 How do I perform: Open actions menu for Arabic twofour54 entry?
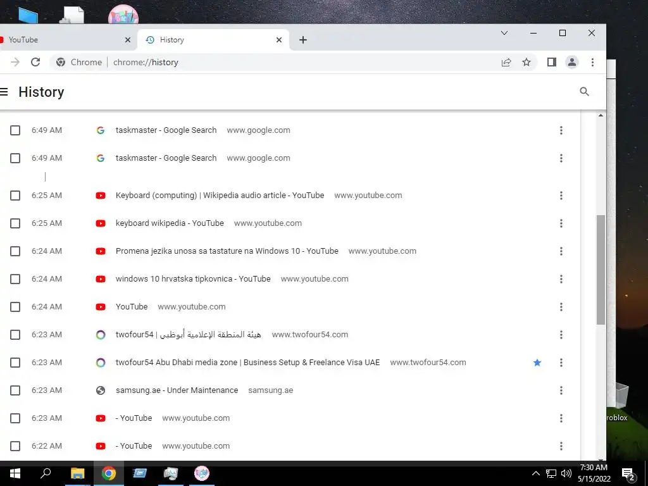tap(561, 334)
